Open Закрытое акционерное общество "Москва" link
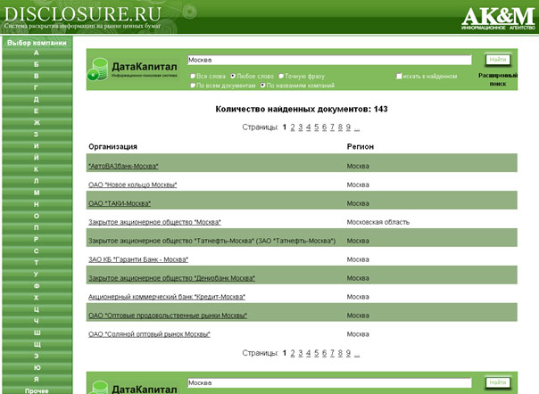This screenshot has width=539, height=394. click(154, 222)
